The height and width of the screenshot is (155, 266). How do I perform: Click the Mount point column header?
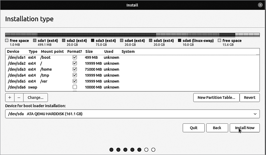tap(52, 52)
